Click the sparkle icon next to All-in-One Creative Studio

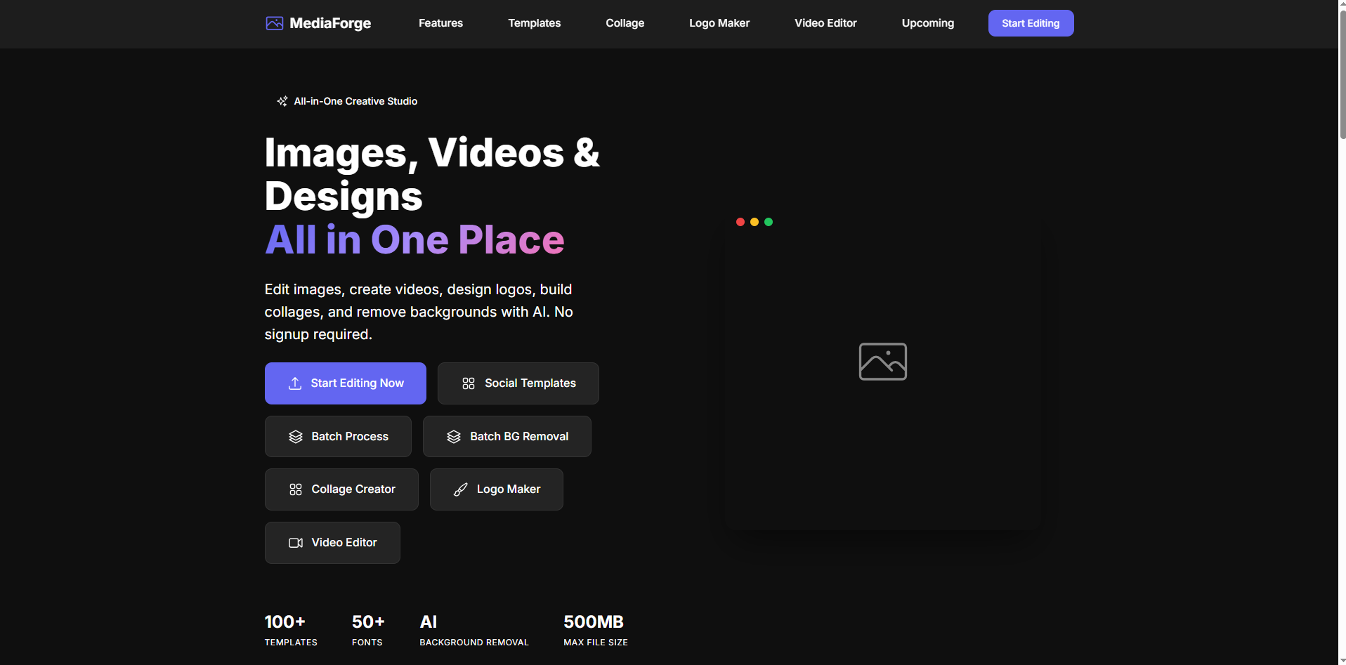pos(282,100)
